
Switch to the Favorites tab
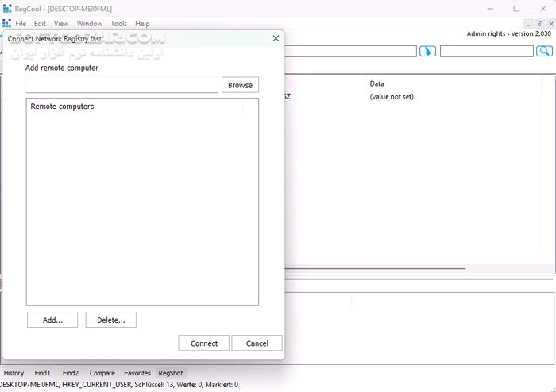tap(137, 373)
